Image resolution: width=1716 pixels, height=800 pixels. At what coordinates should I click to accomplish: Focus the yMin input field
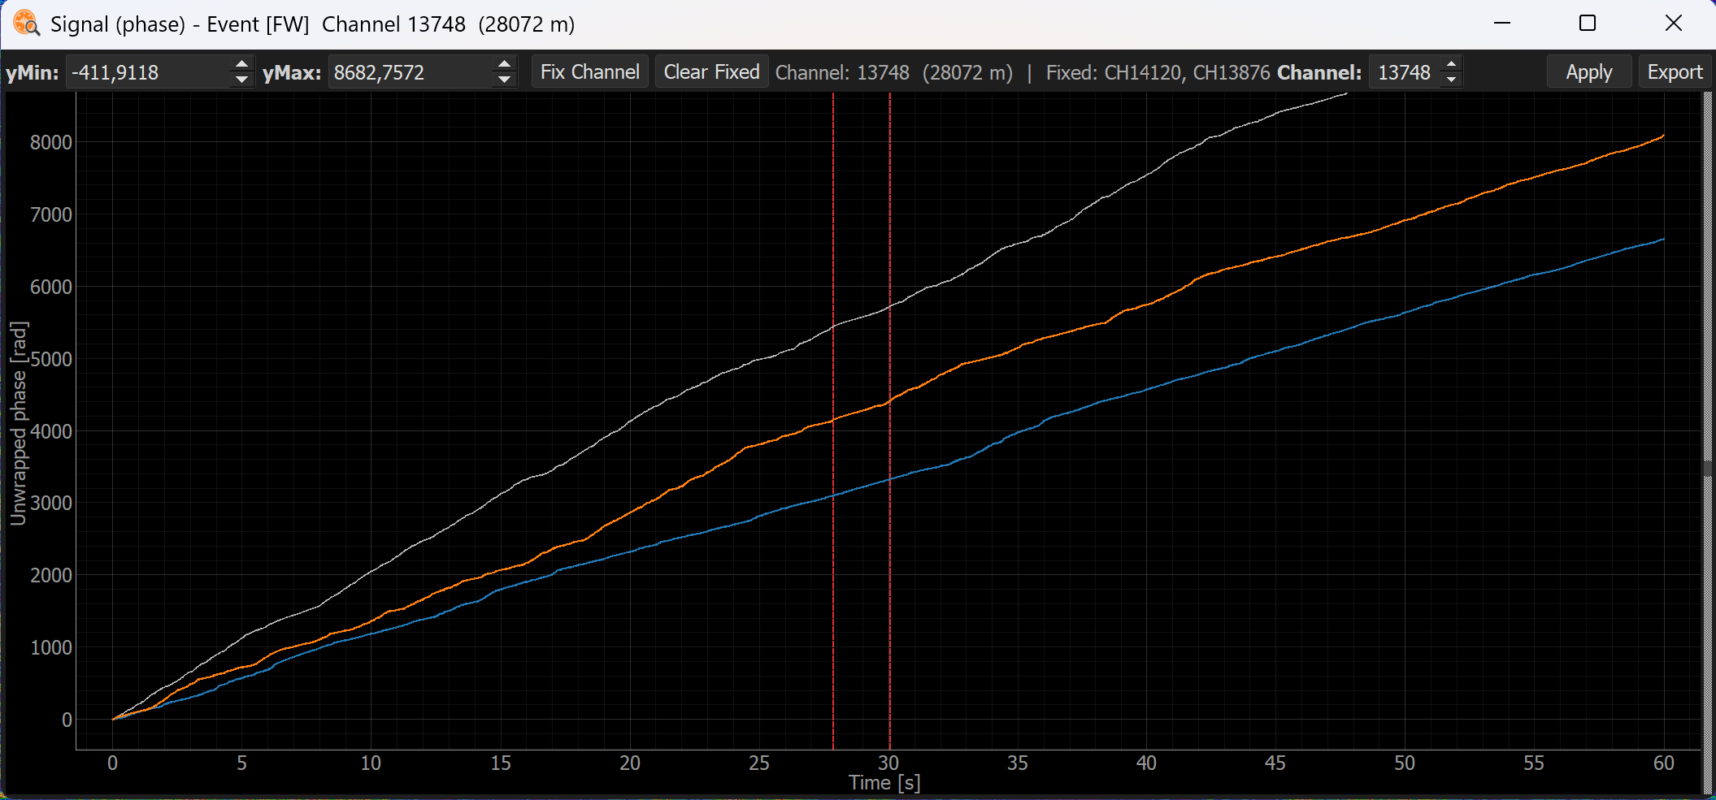point(149,72)
